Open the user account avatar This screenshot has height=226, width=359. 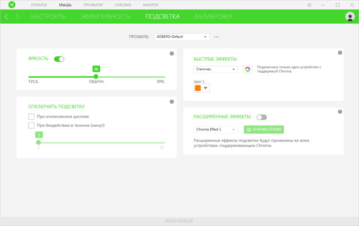click(x=350, y=16)
